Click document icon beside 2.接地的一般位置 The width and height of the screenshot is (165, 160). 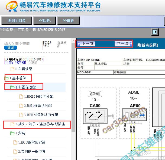tap(15, 152)
